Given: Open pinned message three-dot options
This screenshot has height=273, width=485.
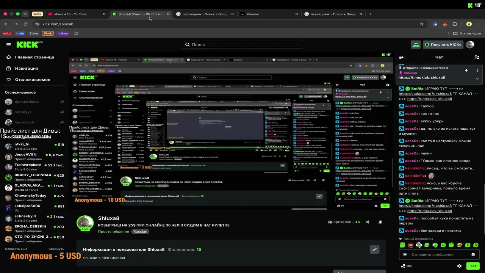Looking at the screenshot, I should click(477, 71).
